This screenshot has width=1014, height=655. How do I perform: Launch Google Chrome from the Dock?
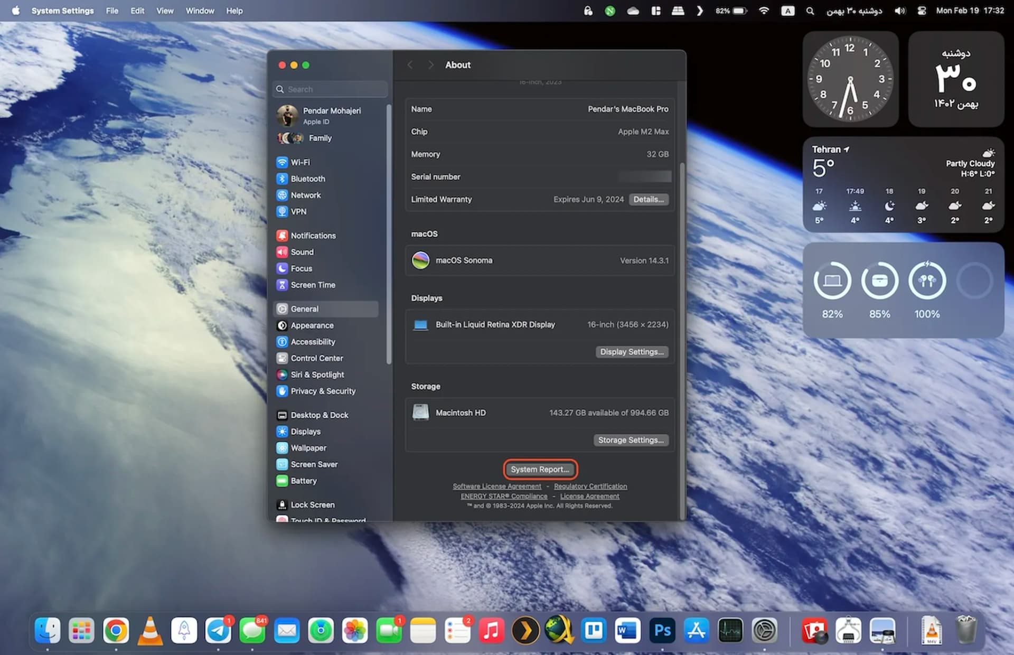116,630
